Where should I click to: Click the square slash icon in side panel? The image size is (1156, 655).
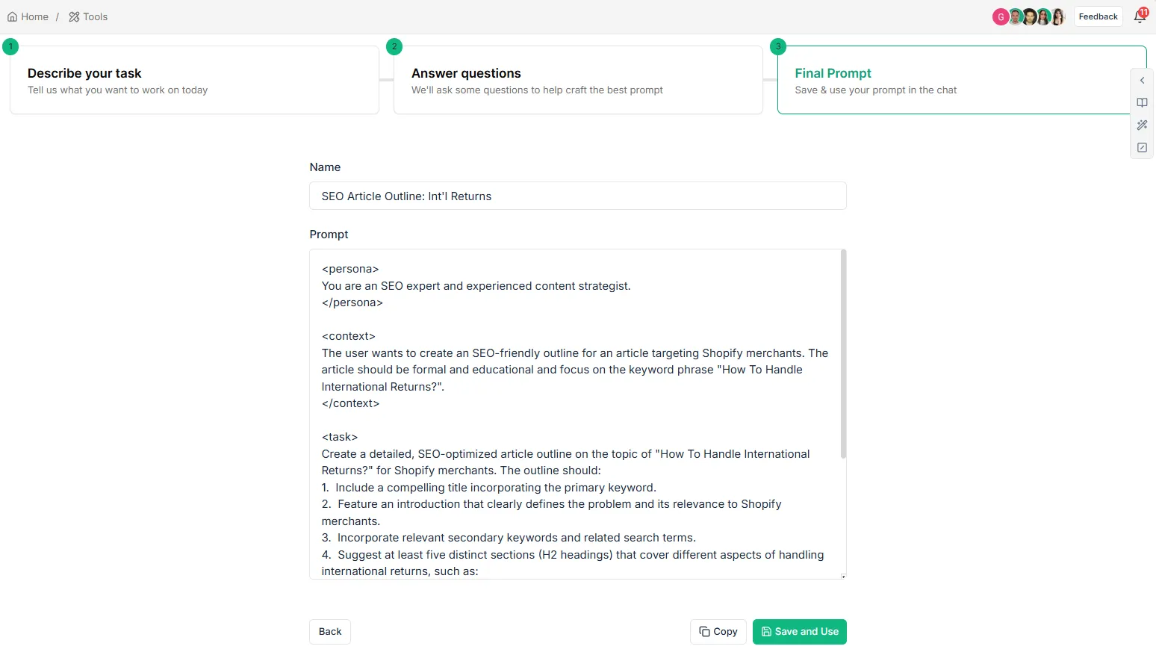[1142, 147]
